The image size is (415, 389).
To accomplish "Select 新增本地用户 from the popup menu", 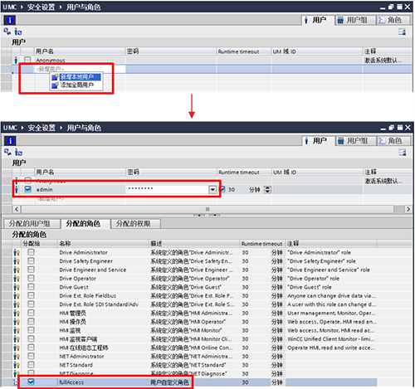I will [76, 77].
